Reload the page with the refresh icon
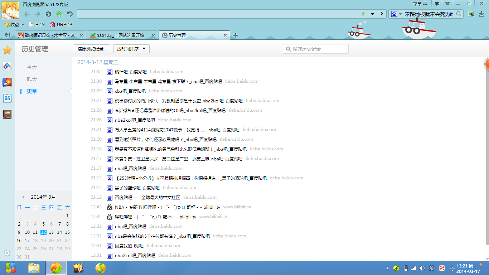Screen dimensions: 489x275 (49, 14)
